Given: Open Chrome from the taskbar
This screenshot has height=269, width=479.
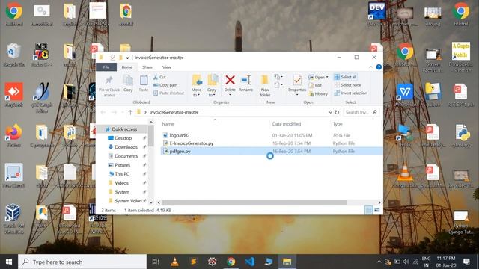Looking at the screenshot, I should pyautogui.click(x=231, y=262).
